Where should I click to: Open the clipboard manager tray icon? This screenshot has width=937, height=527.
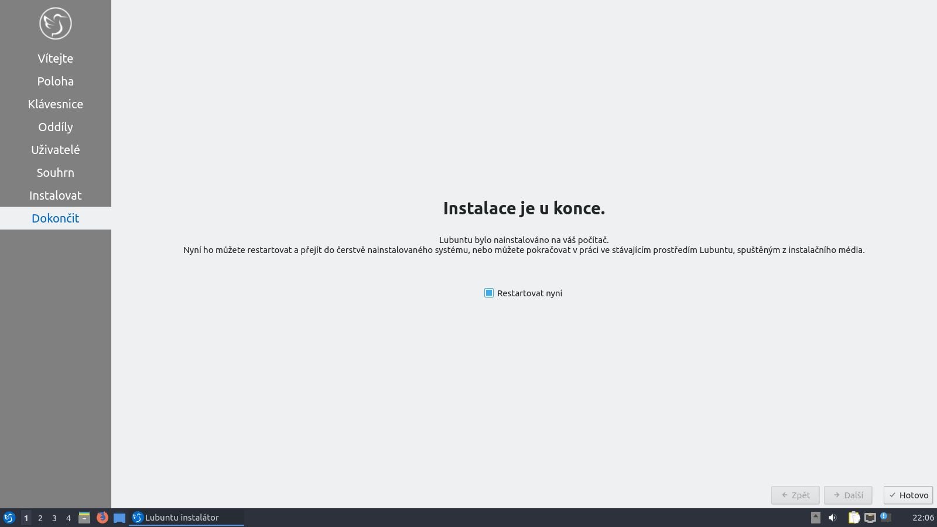tap(853, 518)
